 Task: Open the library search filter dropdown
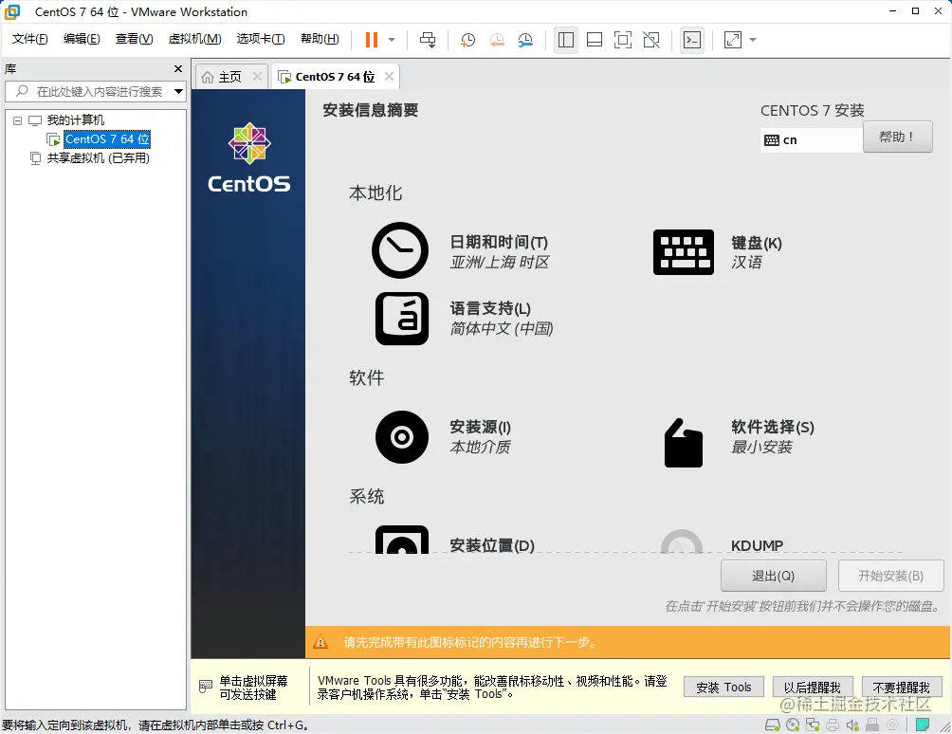click(x=178, y=92)
